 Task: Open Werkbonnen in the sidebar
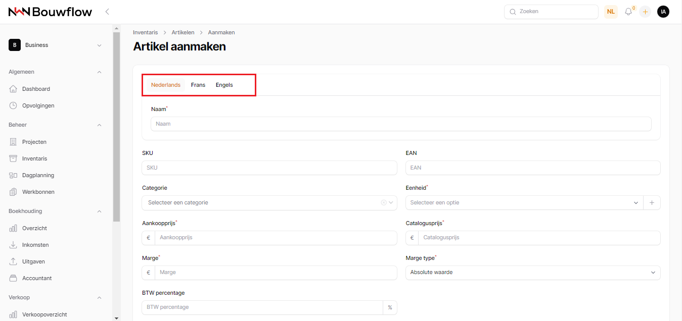38,192
